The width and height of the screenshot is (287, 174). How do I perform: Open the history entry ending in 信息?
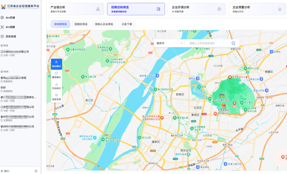click(x=18, y=79)
